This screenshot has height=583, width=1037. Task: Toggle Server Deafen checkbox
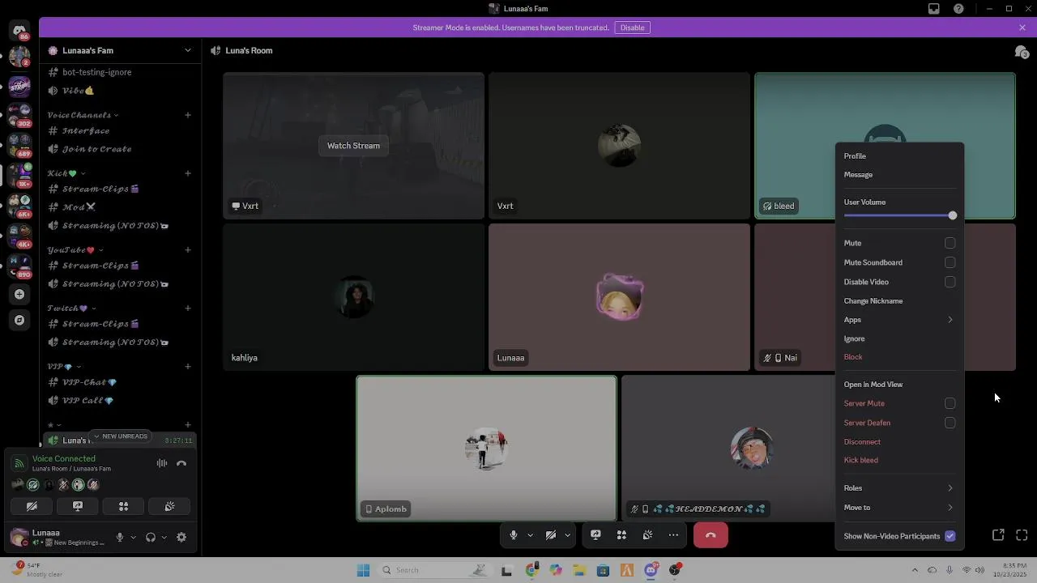point(950,423)
